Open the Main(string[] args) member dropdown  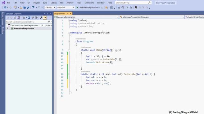click(x=194, y=17)
